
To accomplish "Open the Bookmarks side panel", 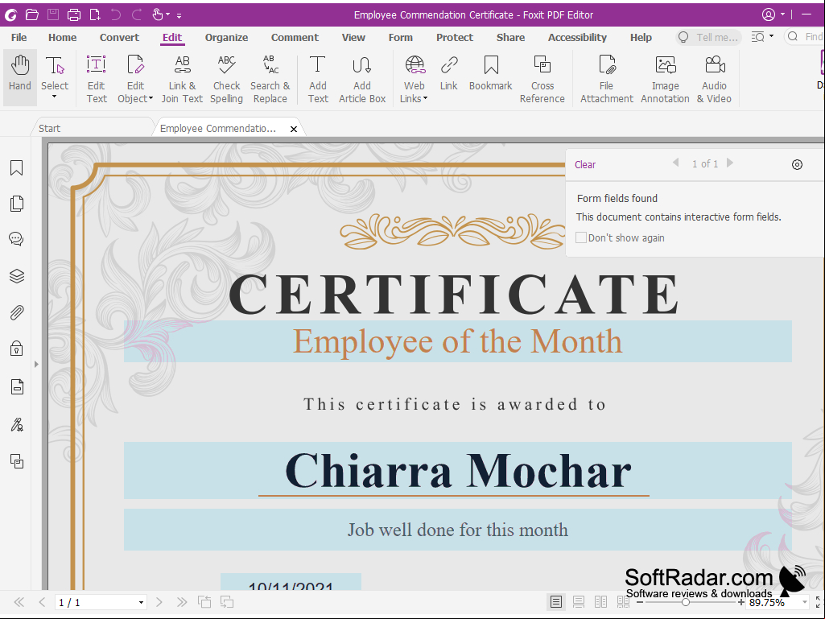I will click(x=17, y=168).
